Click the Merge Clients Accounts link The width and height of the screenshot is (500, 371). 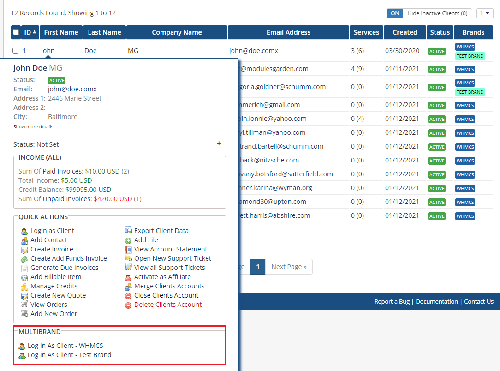[x=169, y=286]
